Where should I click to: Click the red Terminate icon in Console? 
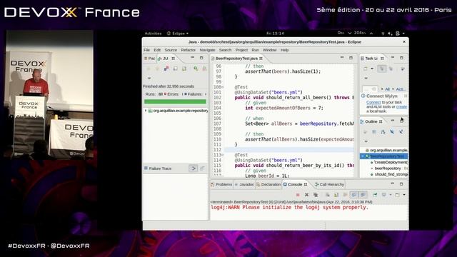click(298, 195)
